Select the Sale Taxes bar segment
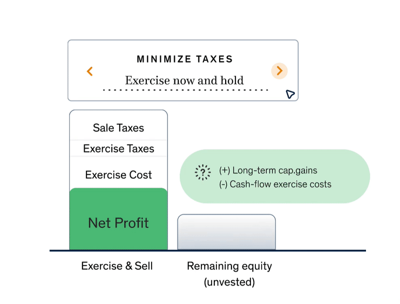The height and width of the screenshot is (304, 400). pos(118,126)
